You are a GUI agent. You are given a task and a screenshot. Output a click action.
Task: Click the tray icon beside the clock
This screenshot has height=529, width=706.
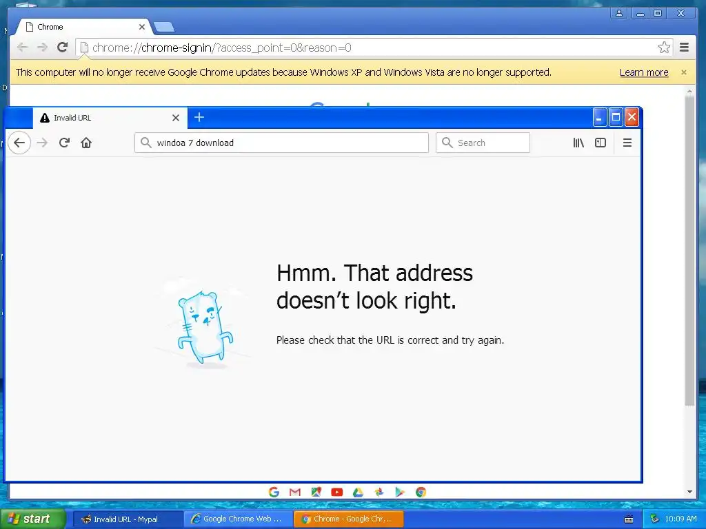pos(655,519)
